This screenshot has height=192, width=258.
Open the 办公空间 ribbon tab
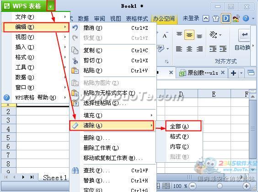click(x=164, y=18)
